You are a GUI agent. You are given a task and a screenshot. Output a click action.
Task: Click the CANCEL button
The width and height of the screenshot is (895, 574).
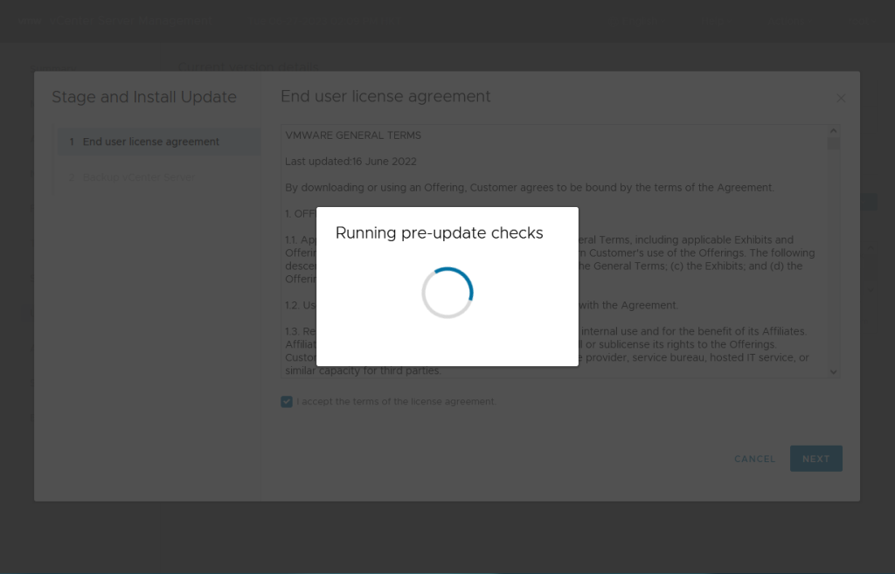[x=754, y=459]
